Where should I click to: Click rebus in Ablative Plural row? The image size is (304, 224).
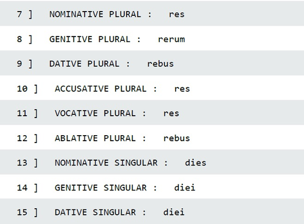(x=176, y=138)
